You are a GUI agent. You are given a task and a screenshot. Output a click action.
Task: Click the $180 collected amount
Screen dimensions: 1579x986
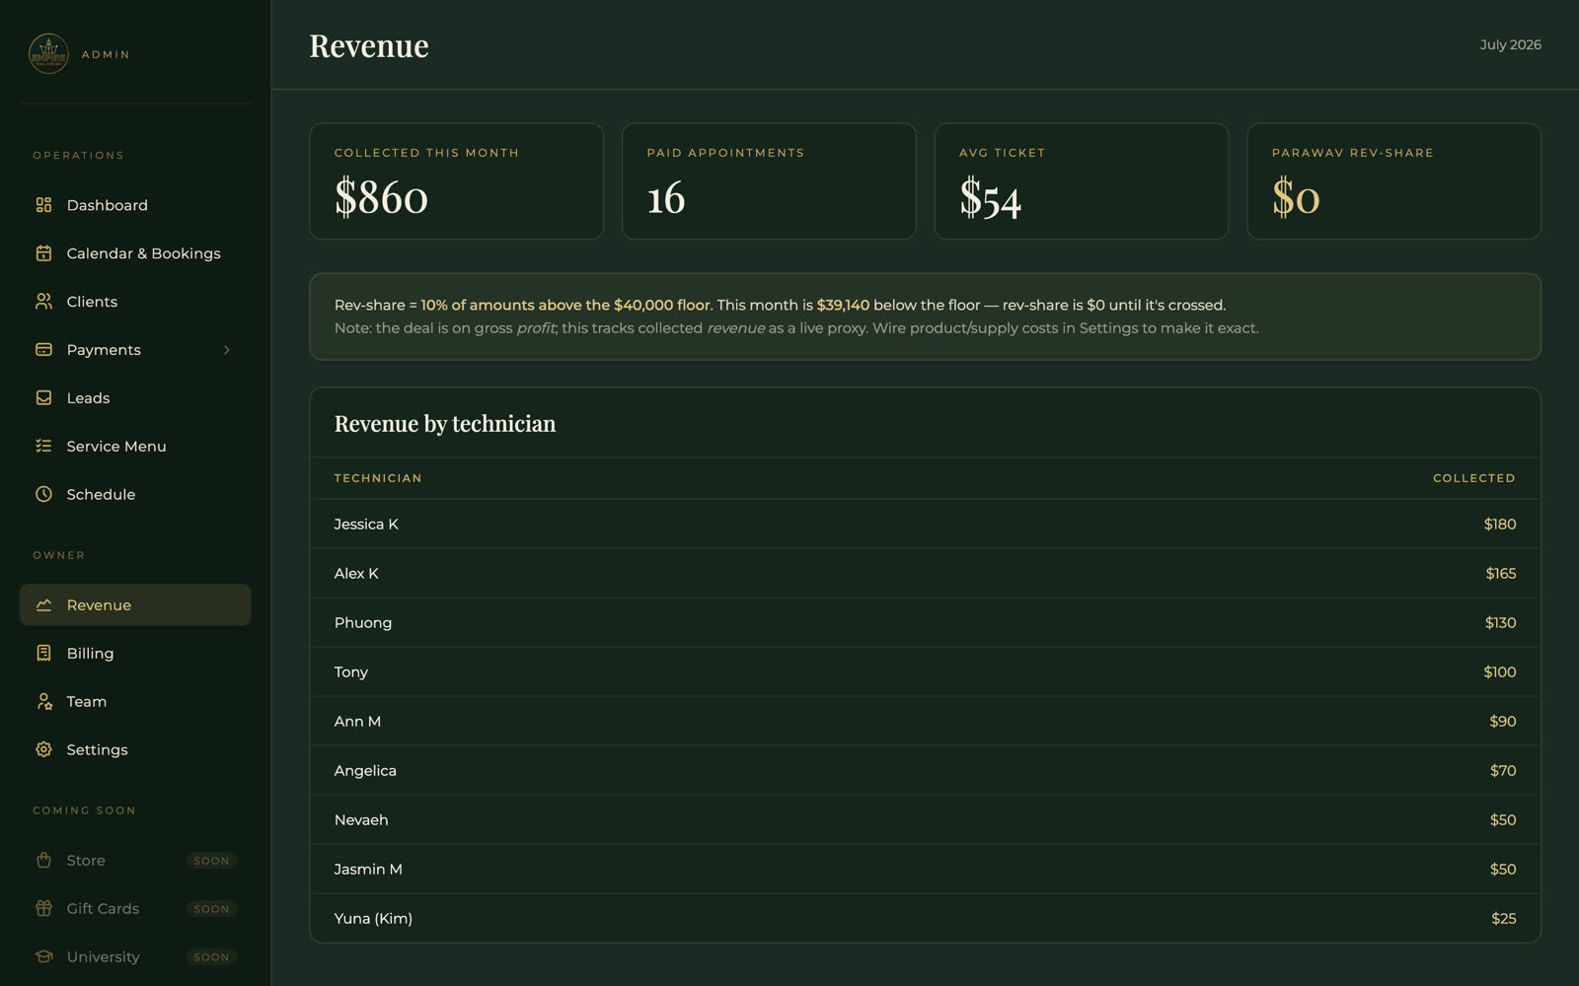1500,525
